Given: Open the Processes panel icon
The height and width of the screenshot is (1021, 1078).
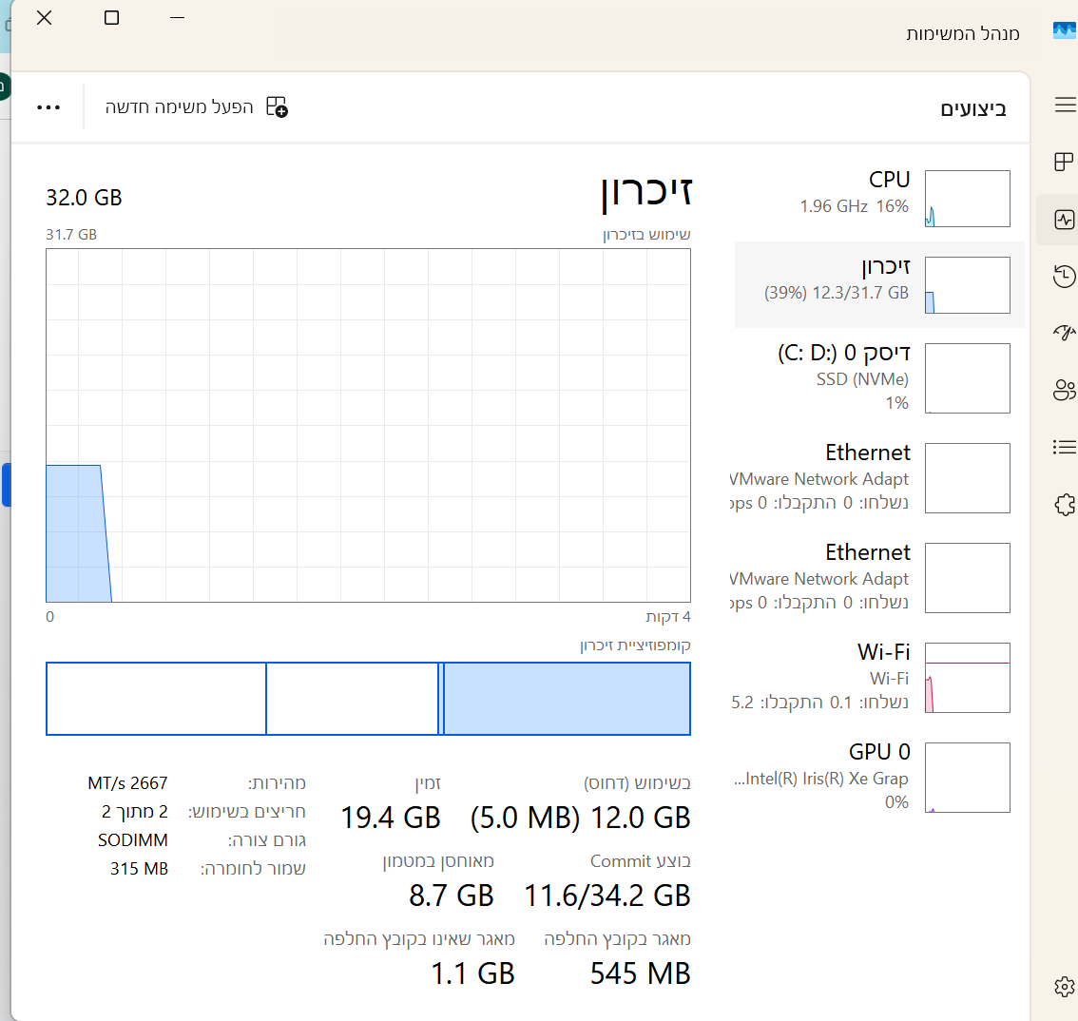Looking at the screenshot, I should pos(1063,162).
